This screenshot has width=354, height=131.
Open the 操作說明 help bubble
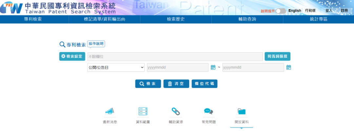96,44
